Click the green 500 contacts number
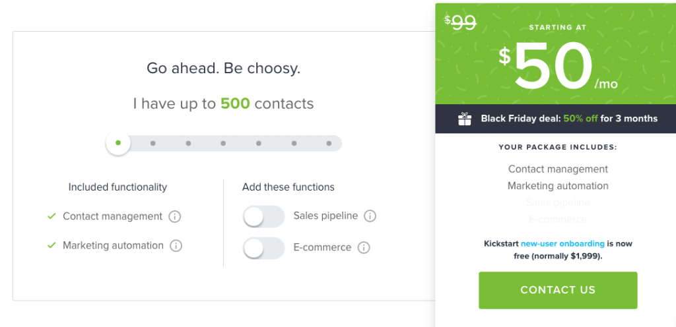The height and width of the screenshot is (327, 676). pyautogui.click(x=236, y=104)
